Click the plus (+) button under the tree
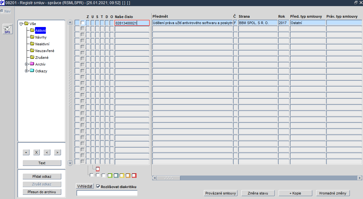Screen dimensions: 363x199 26,152
